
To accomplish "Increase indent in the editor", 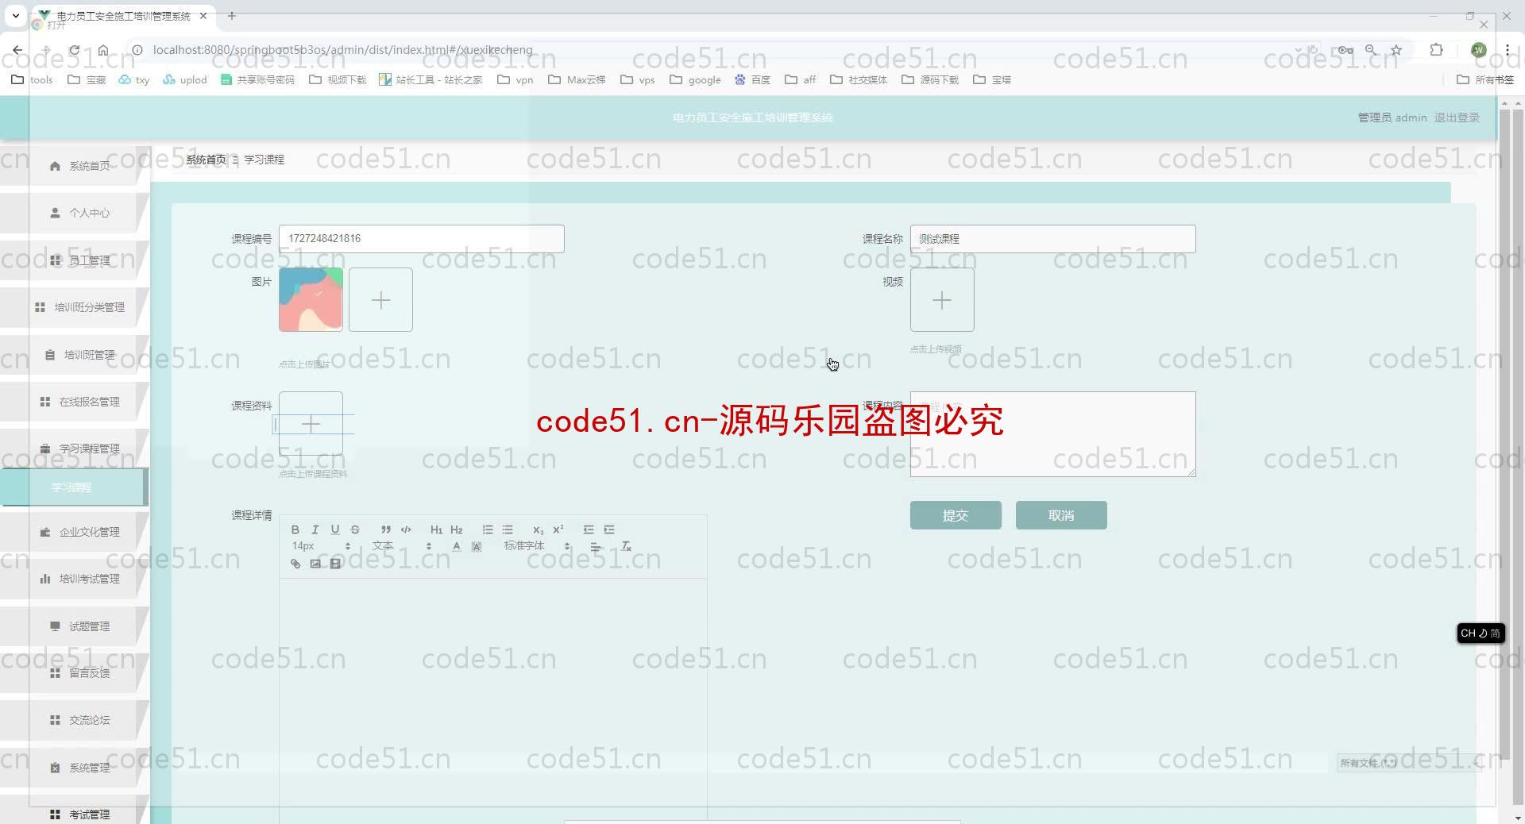I will point(609,529).
